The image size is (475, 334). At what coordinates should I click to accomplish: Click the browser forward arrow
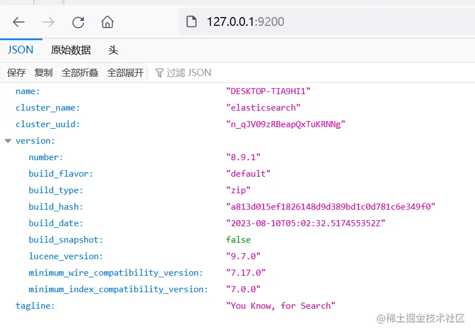point(48,22)
